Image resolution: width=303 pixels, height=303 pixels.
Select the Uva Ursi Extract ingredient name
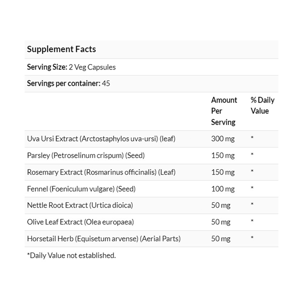pos(101,139)
